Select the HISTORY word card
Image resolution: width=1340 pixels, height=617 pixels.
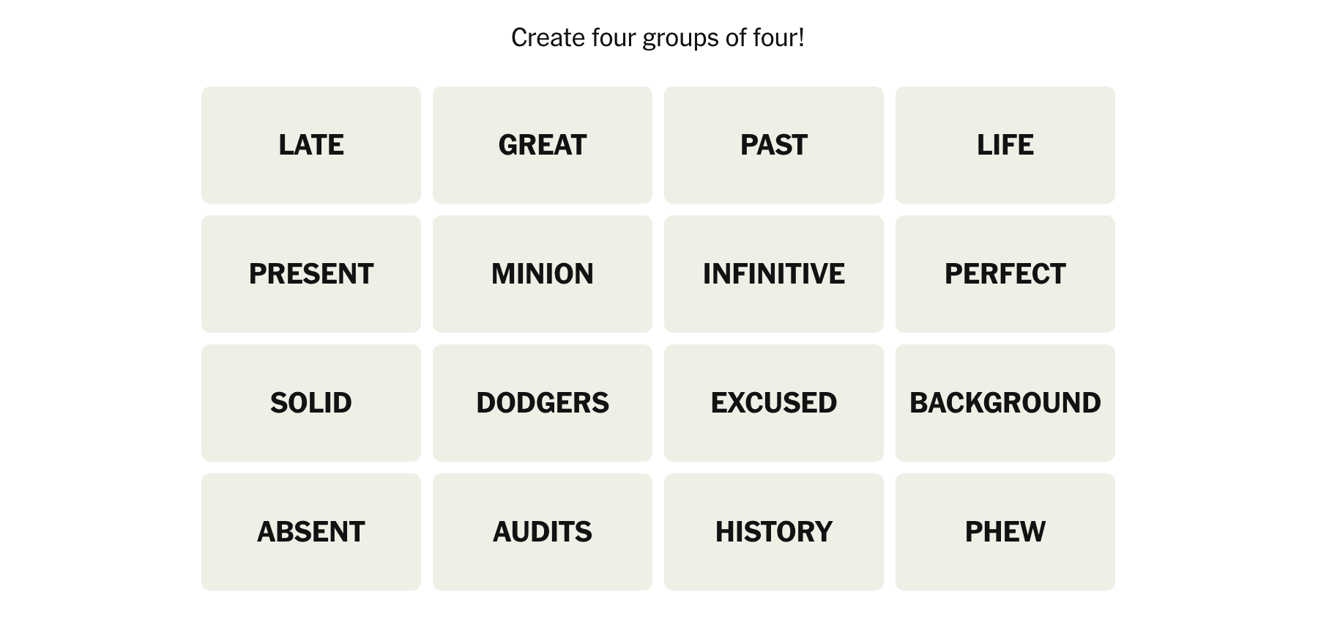(x=773, y=532)
